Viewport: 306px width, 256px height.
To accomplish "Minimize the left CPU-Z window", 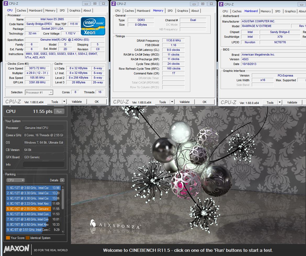I will (x=86, y=3).
